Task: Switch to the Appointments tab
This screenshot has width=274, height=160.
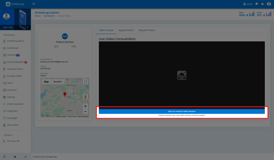Action: [126, 30]
